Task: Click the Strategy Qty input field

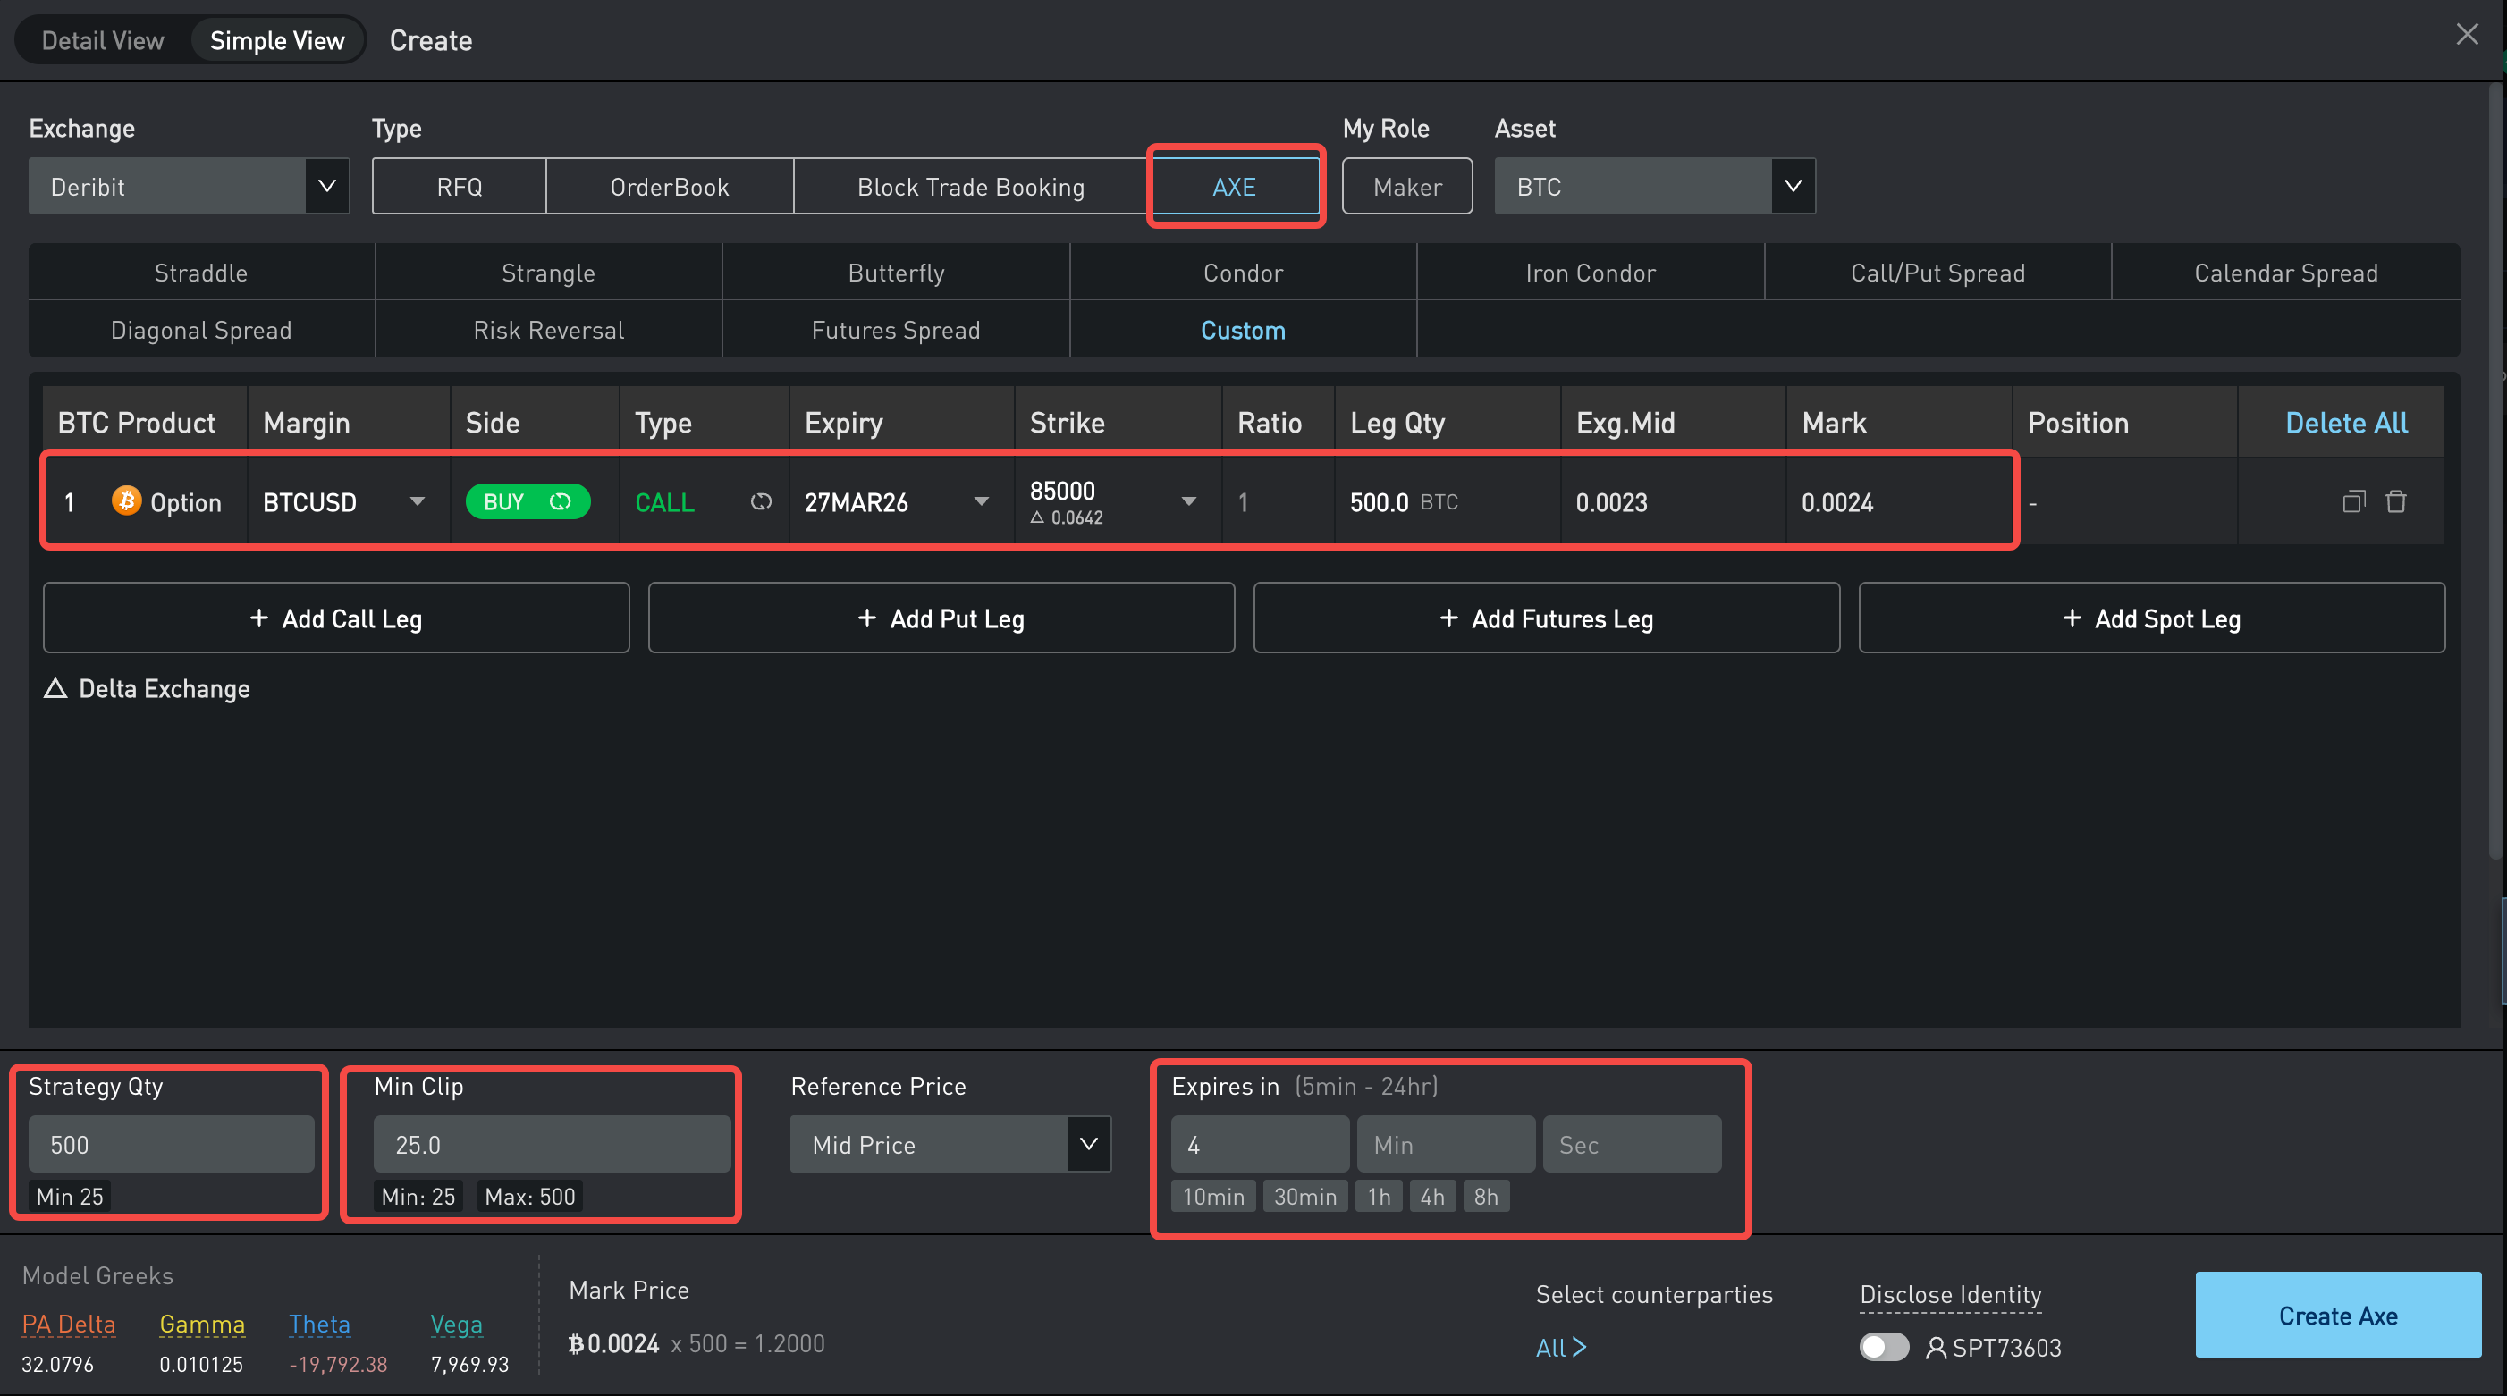Action: click(172, 1145)
